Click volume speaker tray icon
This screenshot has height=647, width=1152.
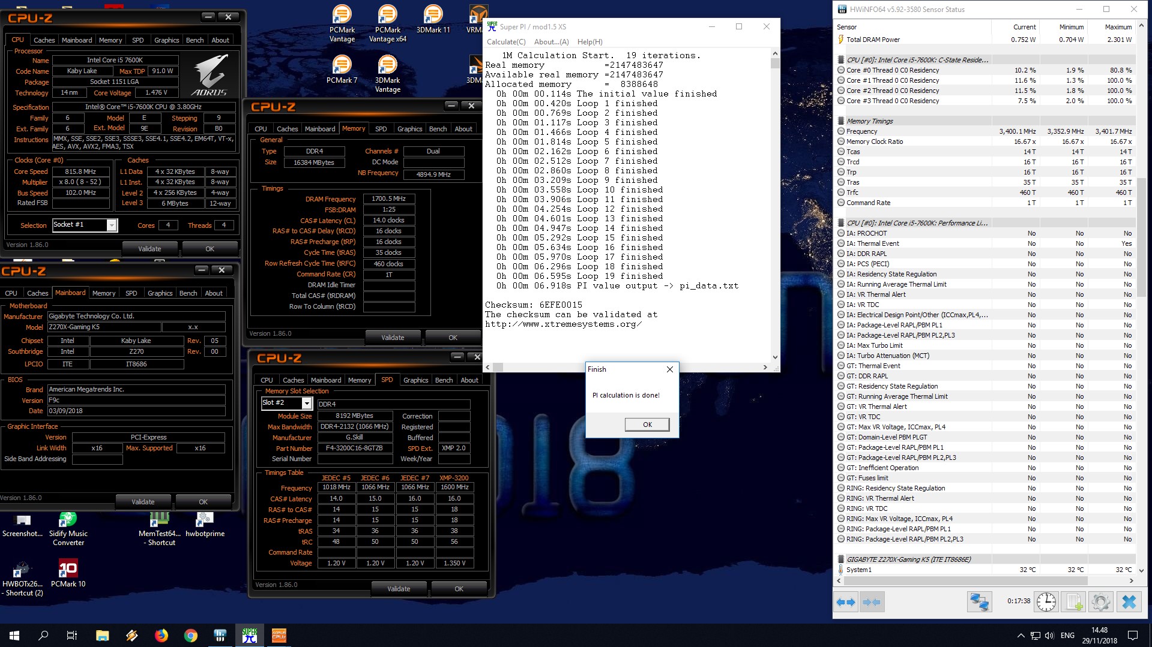[1049, 636]
